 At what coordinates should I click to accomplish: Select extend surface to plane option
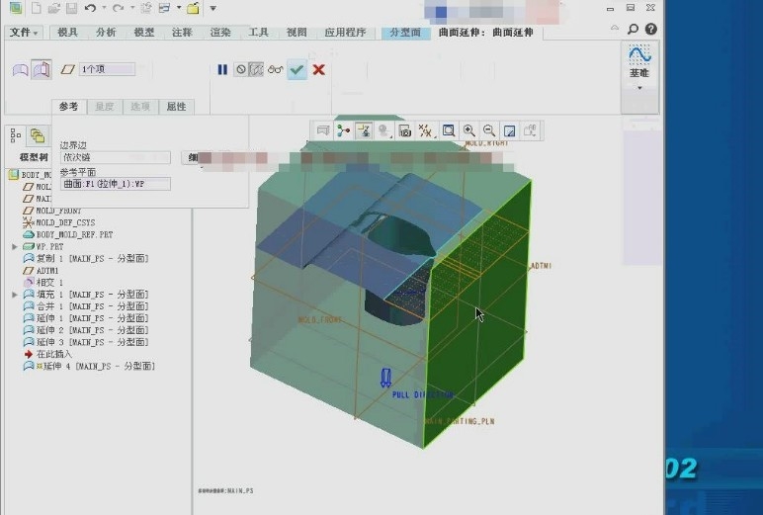tap(42, 69)
